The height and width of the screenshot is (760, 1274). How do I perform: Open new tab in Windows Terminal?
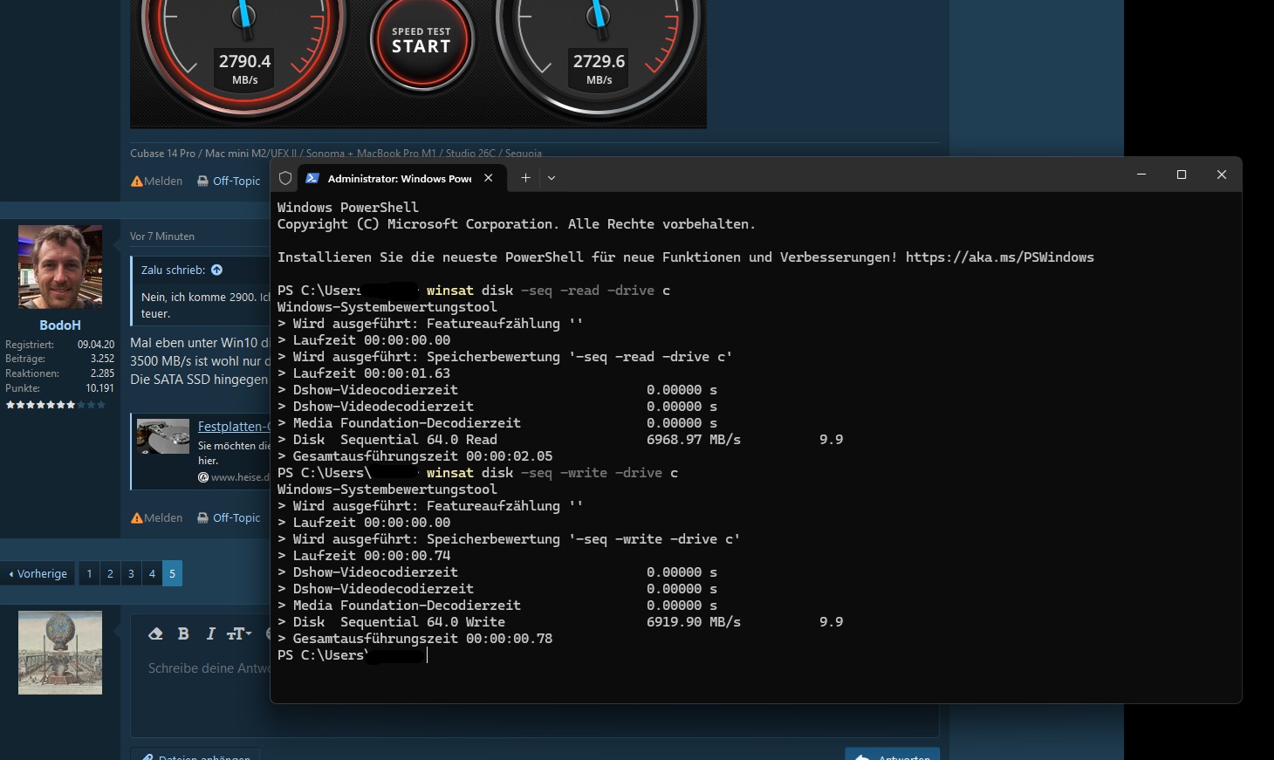(525, 177)
